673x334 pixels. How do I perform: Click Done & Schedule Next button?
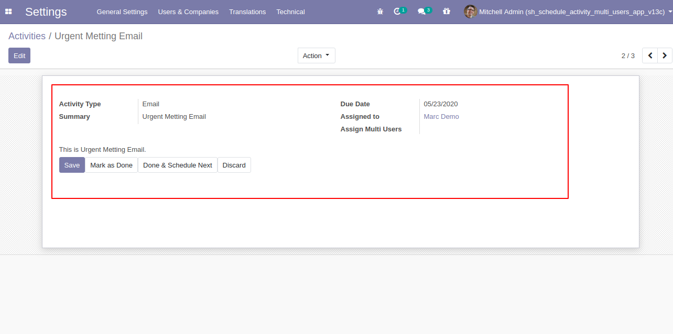click(178, 165)
